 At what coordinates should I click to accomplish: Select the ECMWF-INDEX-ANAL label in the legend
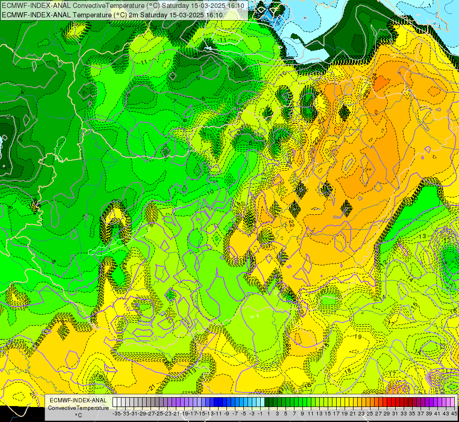[x=78, y=400]
